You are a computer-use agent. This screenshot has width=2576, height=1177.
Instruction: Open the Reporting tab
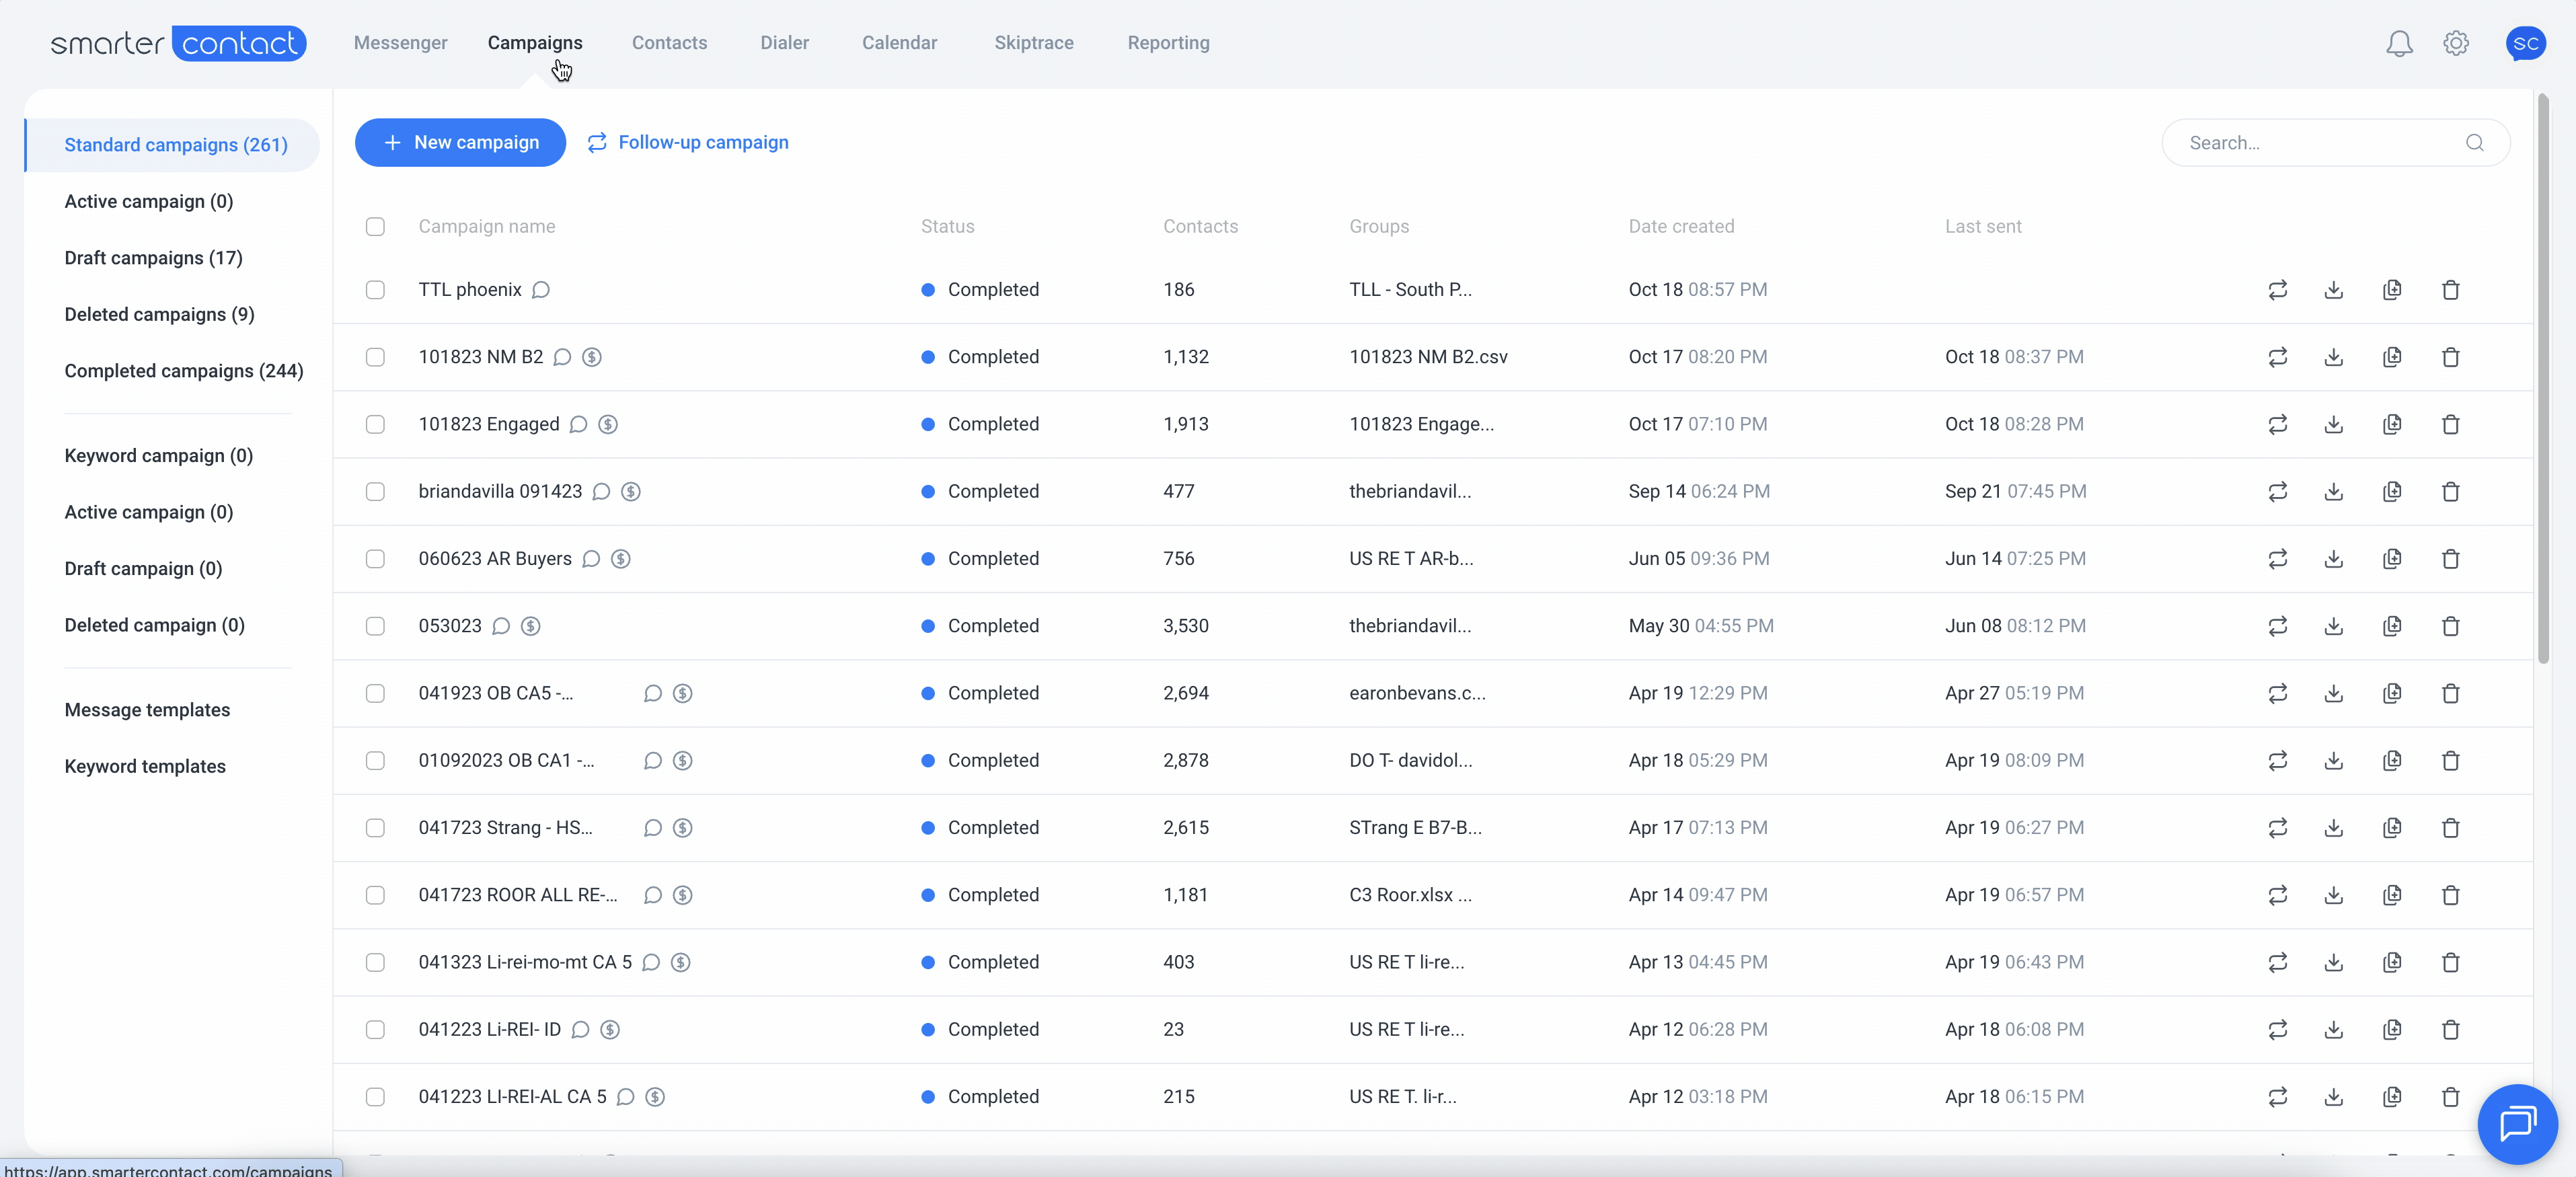coord(1168,43)
